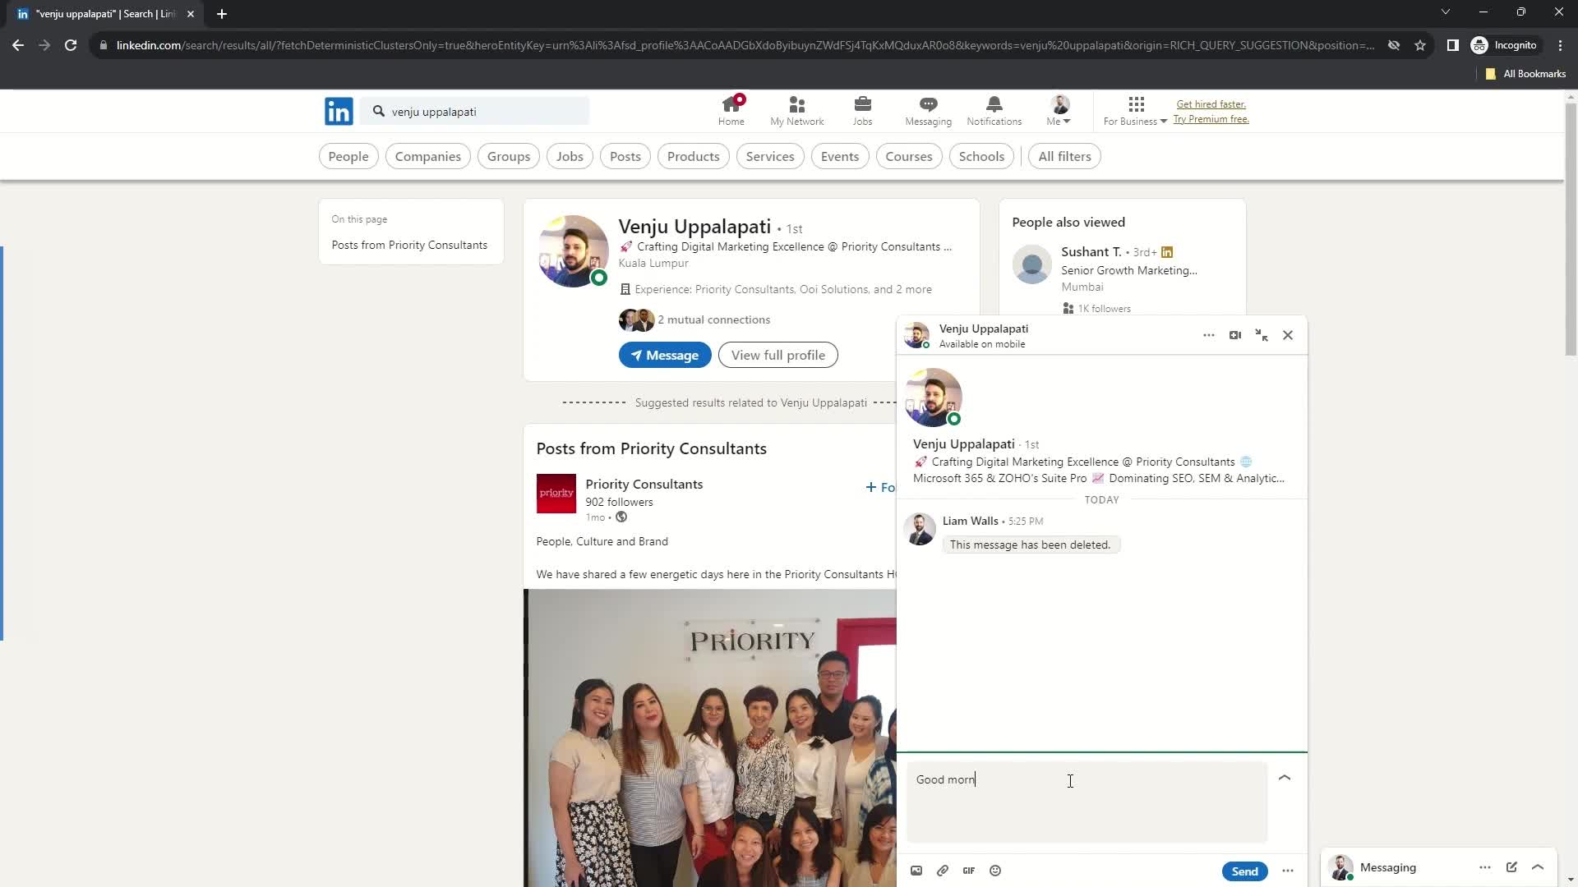Select the Posts search filter tab
This screenshot has width=1578, height=887.
(x=625, y=156)
